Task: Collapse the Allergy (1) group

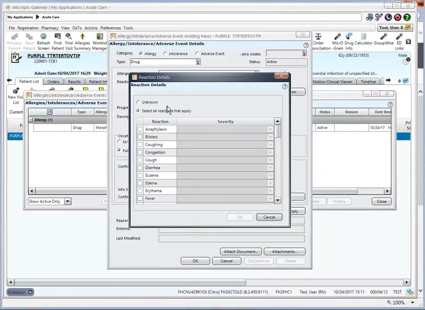Action: point(31,120)
